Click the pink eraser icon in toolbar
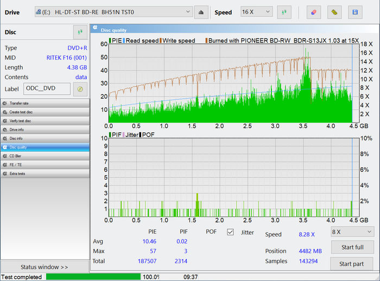Screen dimensions: 380x281 click(x=313, y=12)
